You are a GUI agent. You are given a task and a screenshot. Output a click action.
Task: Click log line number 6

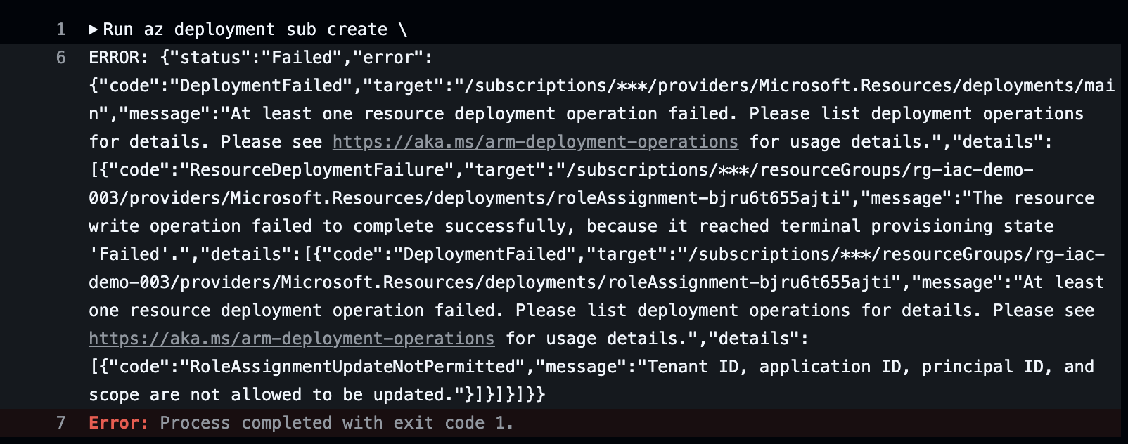(x=61, y=58)
